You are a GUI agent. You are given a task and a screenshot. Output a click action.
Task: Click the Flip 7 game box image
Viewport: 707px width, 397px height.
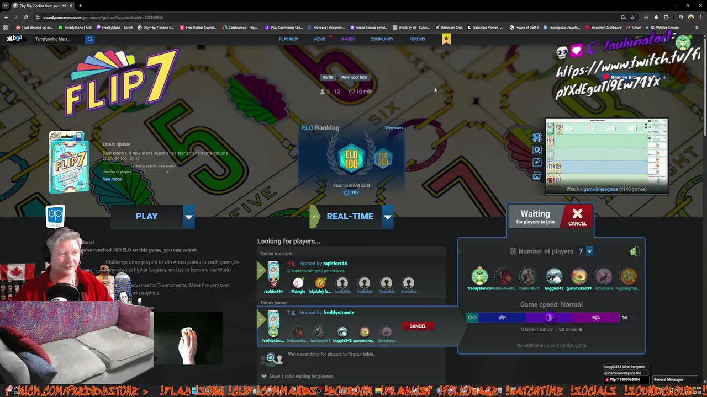[68, 163]
